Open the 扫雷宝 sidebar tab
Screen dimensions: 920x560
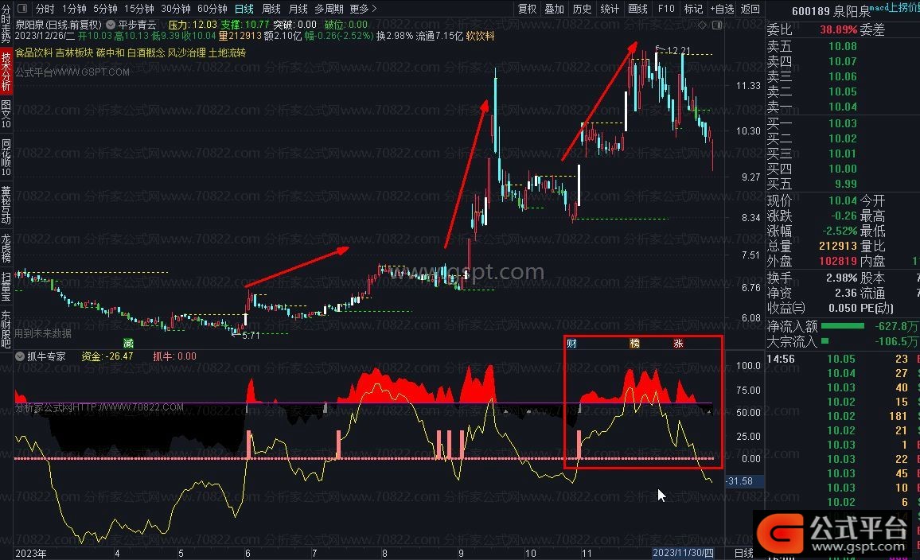[x=6, y=286]
